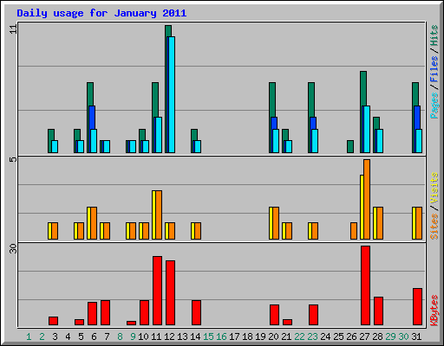Click the red KBytes bar for day 14
Image resolution: width=444 pixels, height=346 pixels.
[x=196, y=312]
